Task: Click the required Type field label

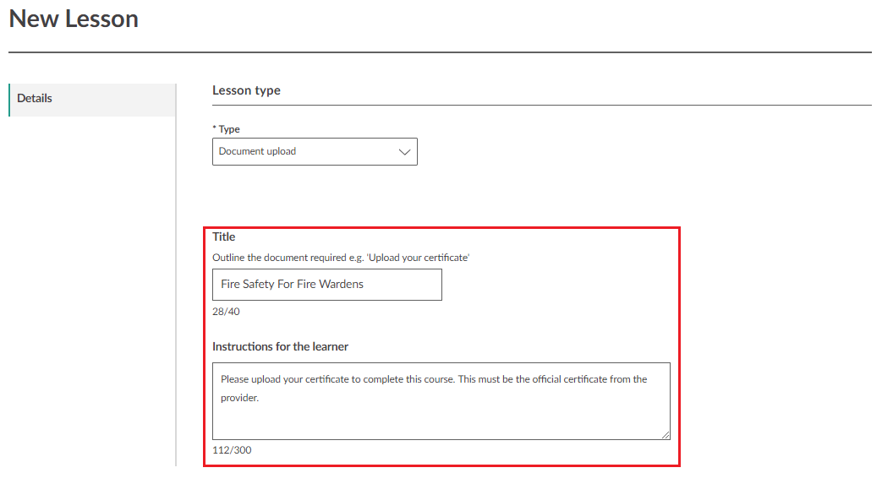Action: tap(226, 129)
